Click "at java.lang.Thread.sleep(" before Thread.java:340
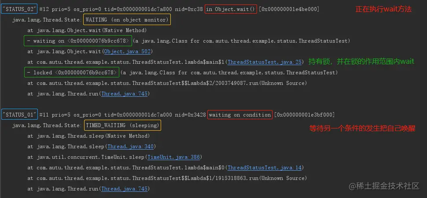This screenshot has height=198, width=427. [x=67, y=147]
